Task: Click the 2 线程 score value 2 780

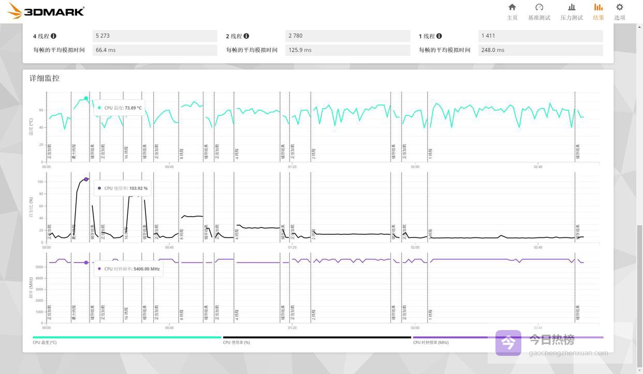Action: click(347, 36)
